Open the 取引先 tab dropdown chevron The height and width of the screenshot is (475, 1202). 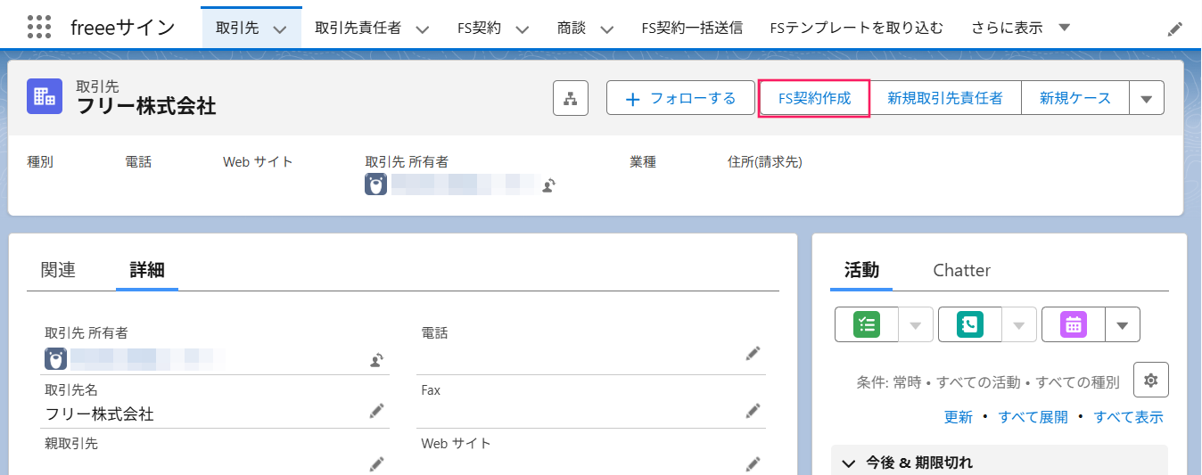pos(280,29)
